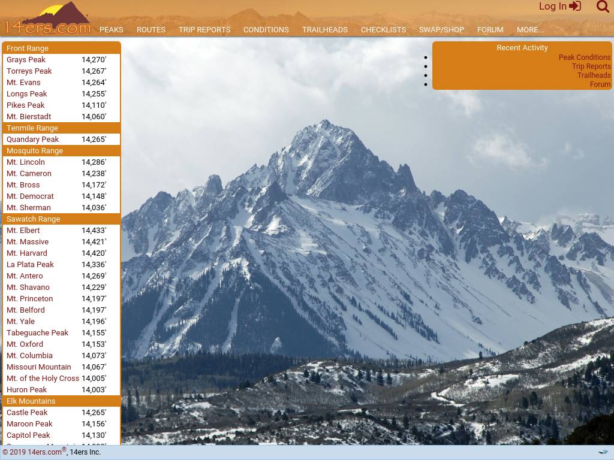
Task: Open the CONDITIONS menu
Action: point(266,30)
